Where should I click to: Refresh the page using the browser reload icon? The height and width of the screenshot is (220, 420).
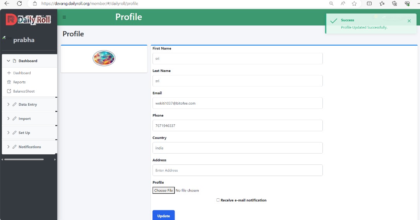coord(19,3)
